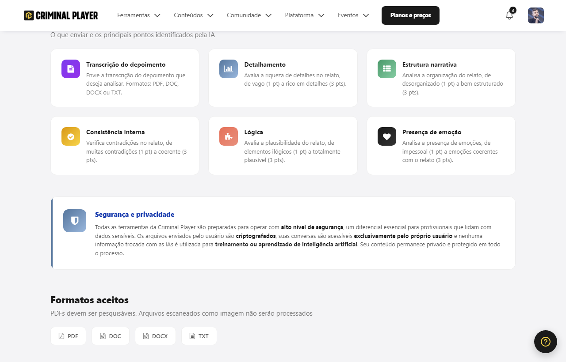
Task: Click the puzzle piece icon for Lógica
Action: [229, 136]
